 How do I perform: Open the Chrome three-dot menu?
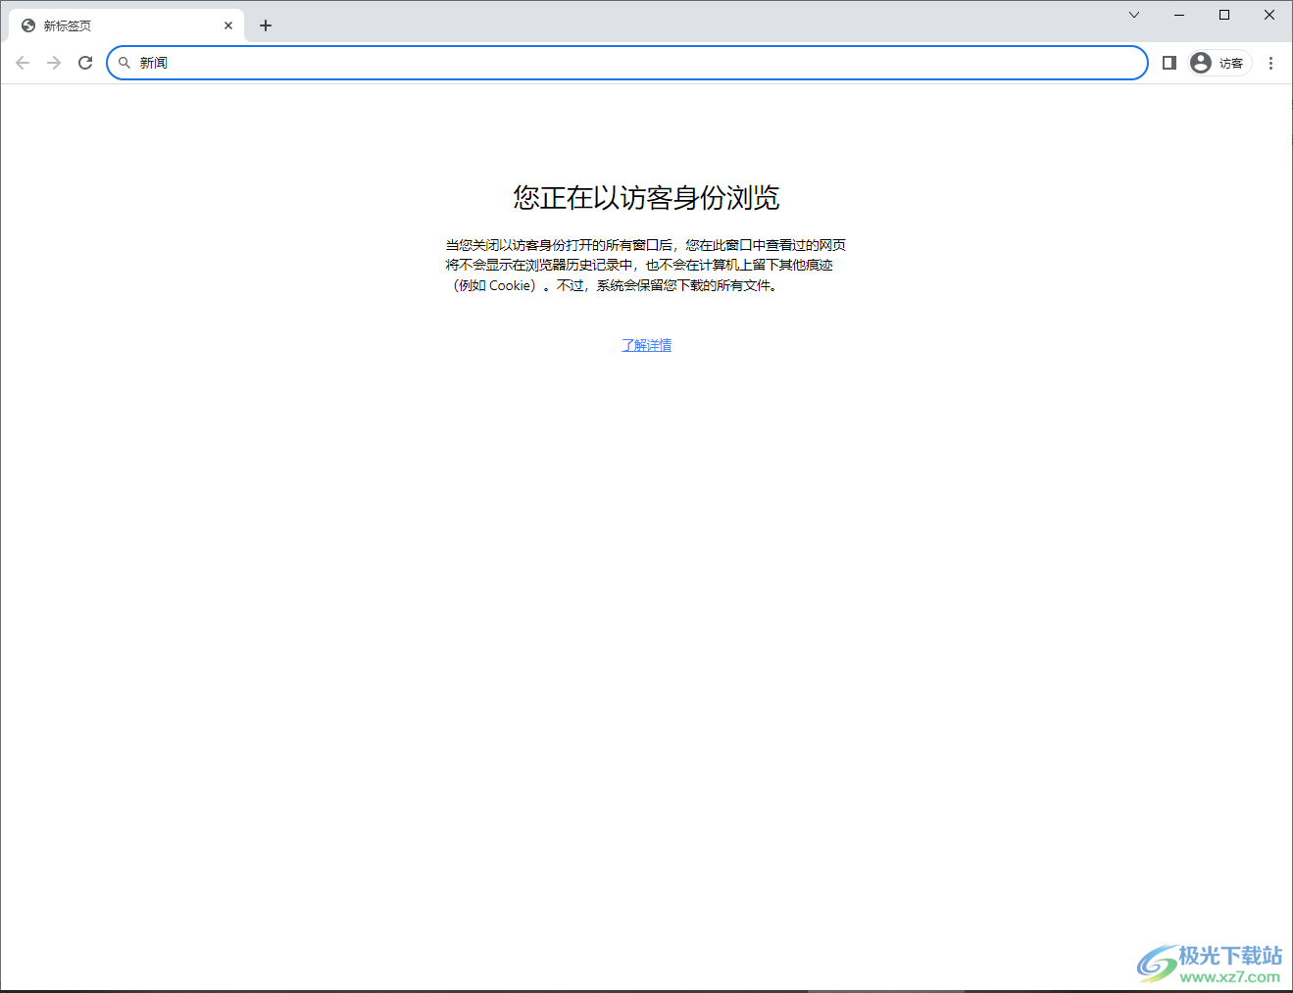[1270, 63]
